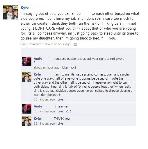Open Andy's name on first comment

click(38, 59)
